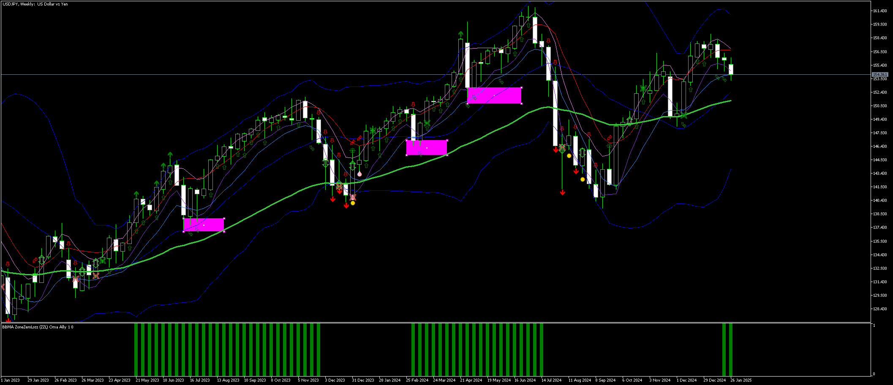
Task: Select the green up arrow at the April 2024 breakout
Action: tap(460, 32)
